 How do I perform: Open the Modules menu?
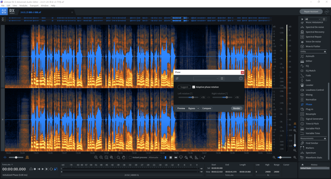tap(23, 5)
